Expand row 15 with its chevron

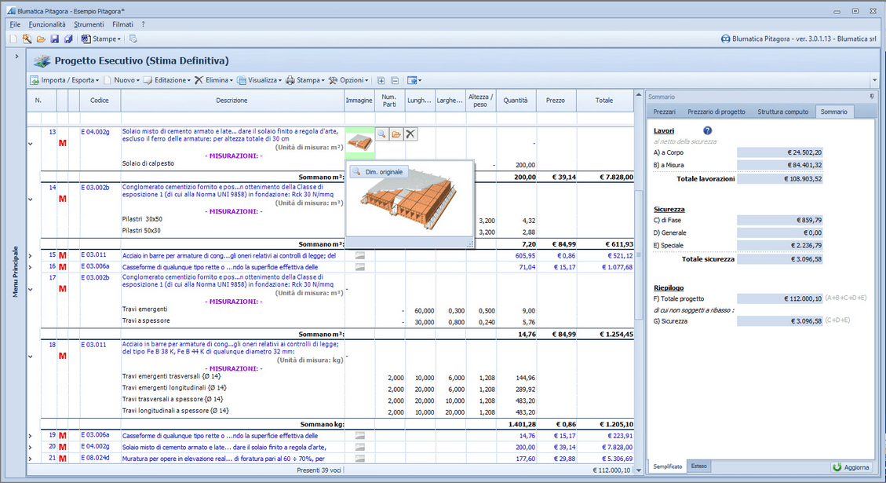coord(31,256)
